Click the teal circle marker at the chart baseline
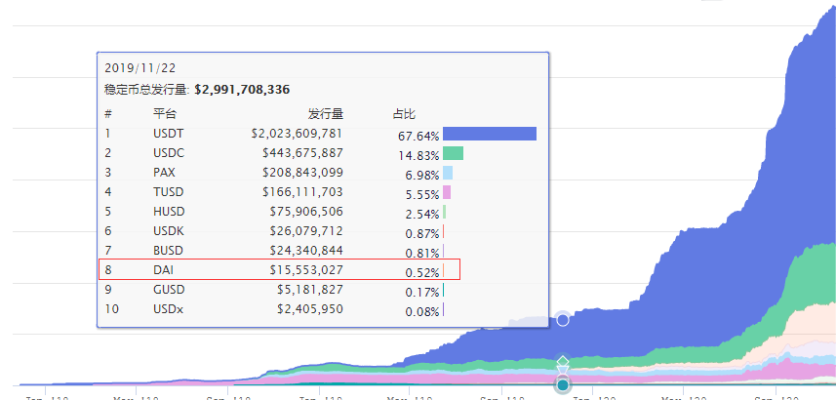 (x=563, y=384)
